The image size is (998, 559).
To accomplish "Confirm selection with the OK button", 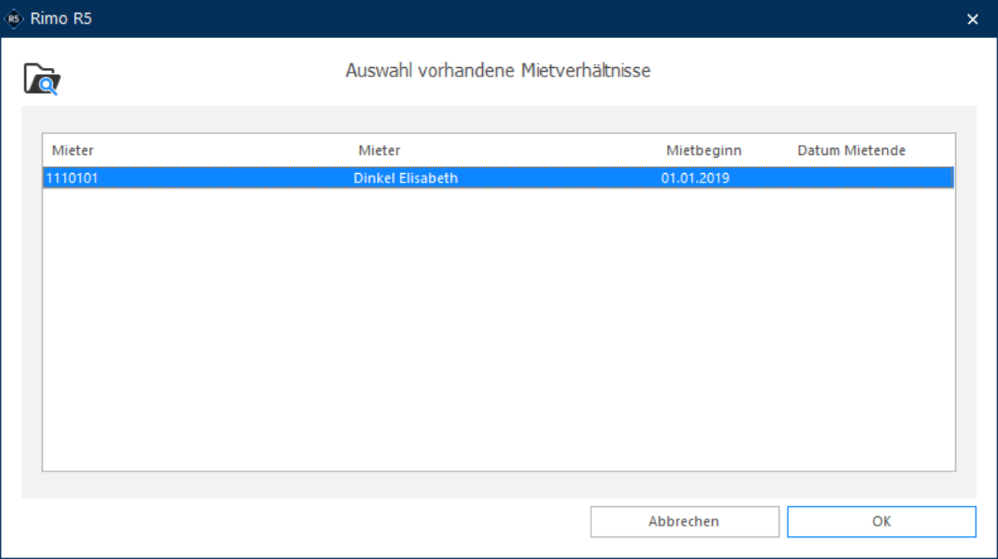I will pyautogui.click(x=881, y=522).
